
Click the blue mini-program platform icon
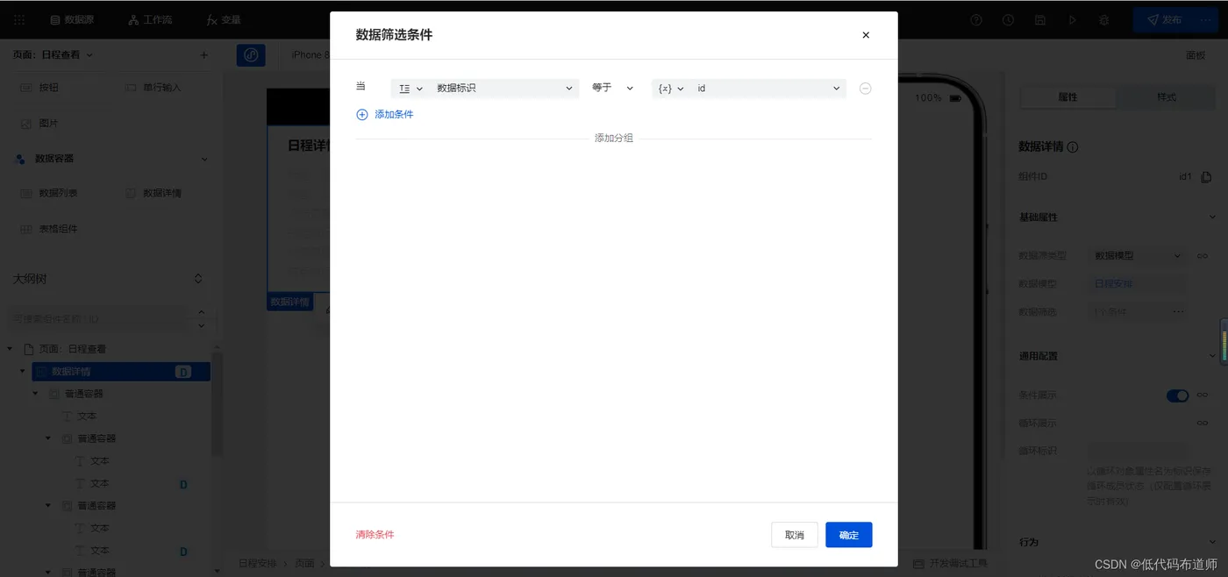(251, 54)
